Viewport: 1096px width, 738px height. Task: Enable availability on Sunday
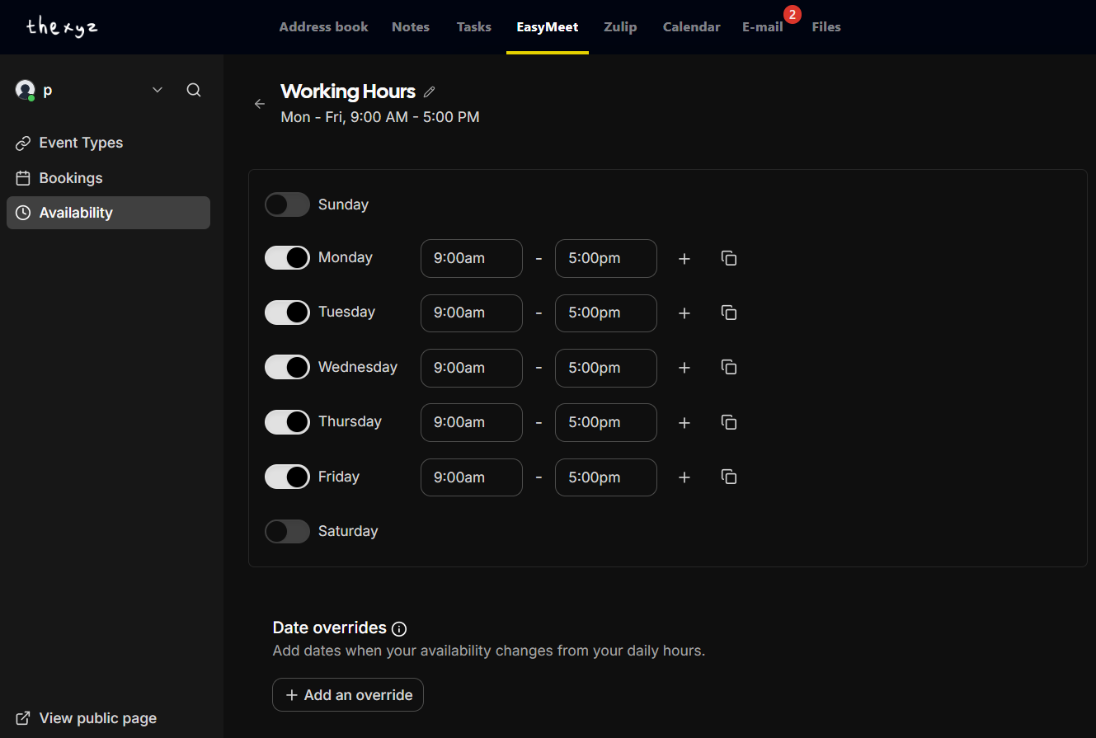pos(287,204)
